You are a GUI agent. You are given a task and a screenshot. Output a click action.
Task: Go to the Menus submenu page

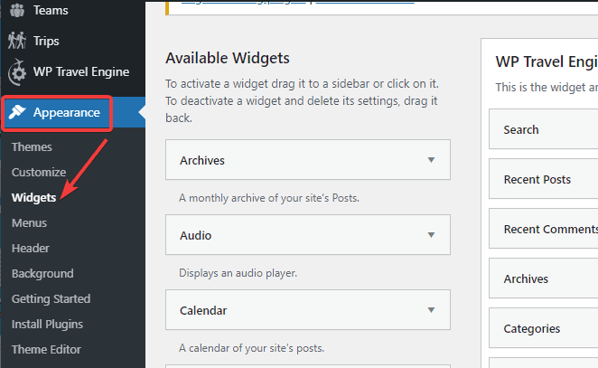pyautogui.click(x=30, y=222)
